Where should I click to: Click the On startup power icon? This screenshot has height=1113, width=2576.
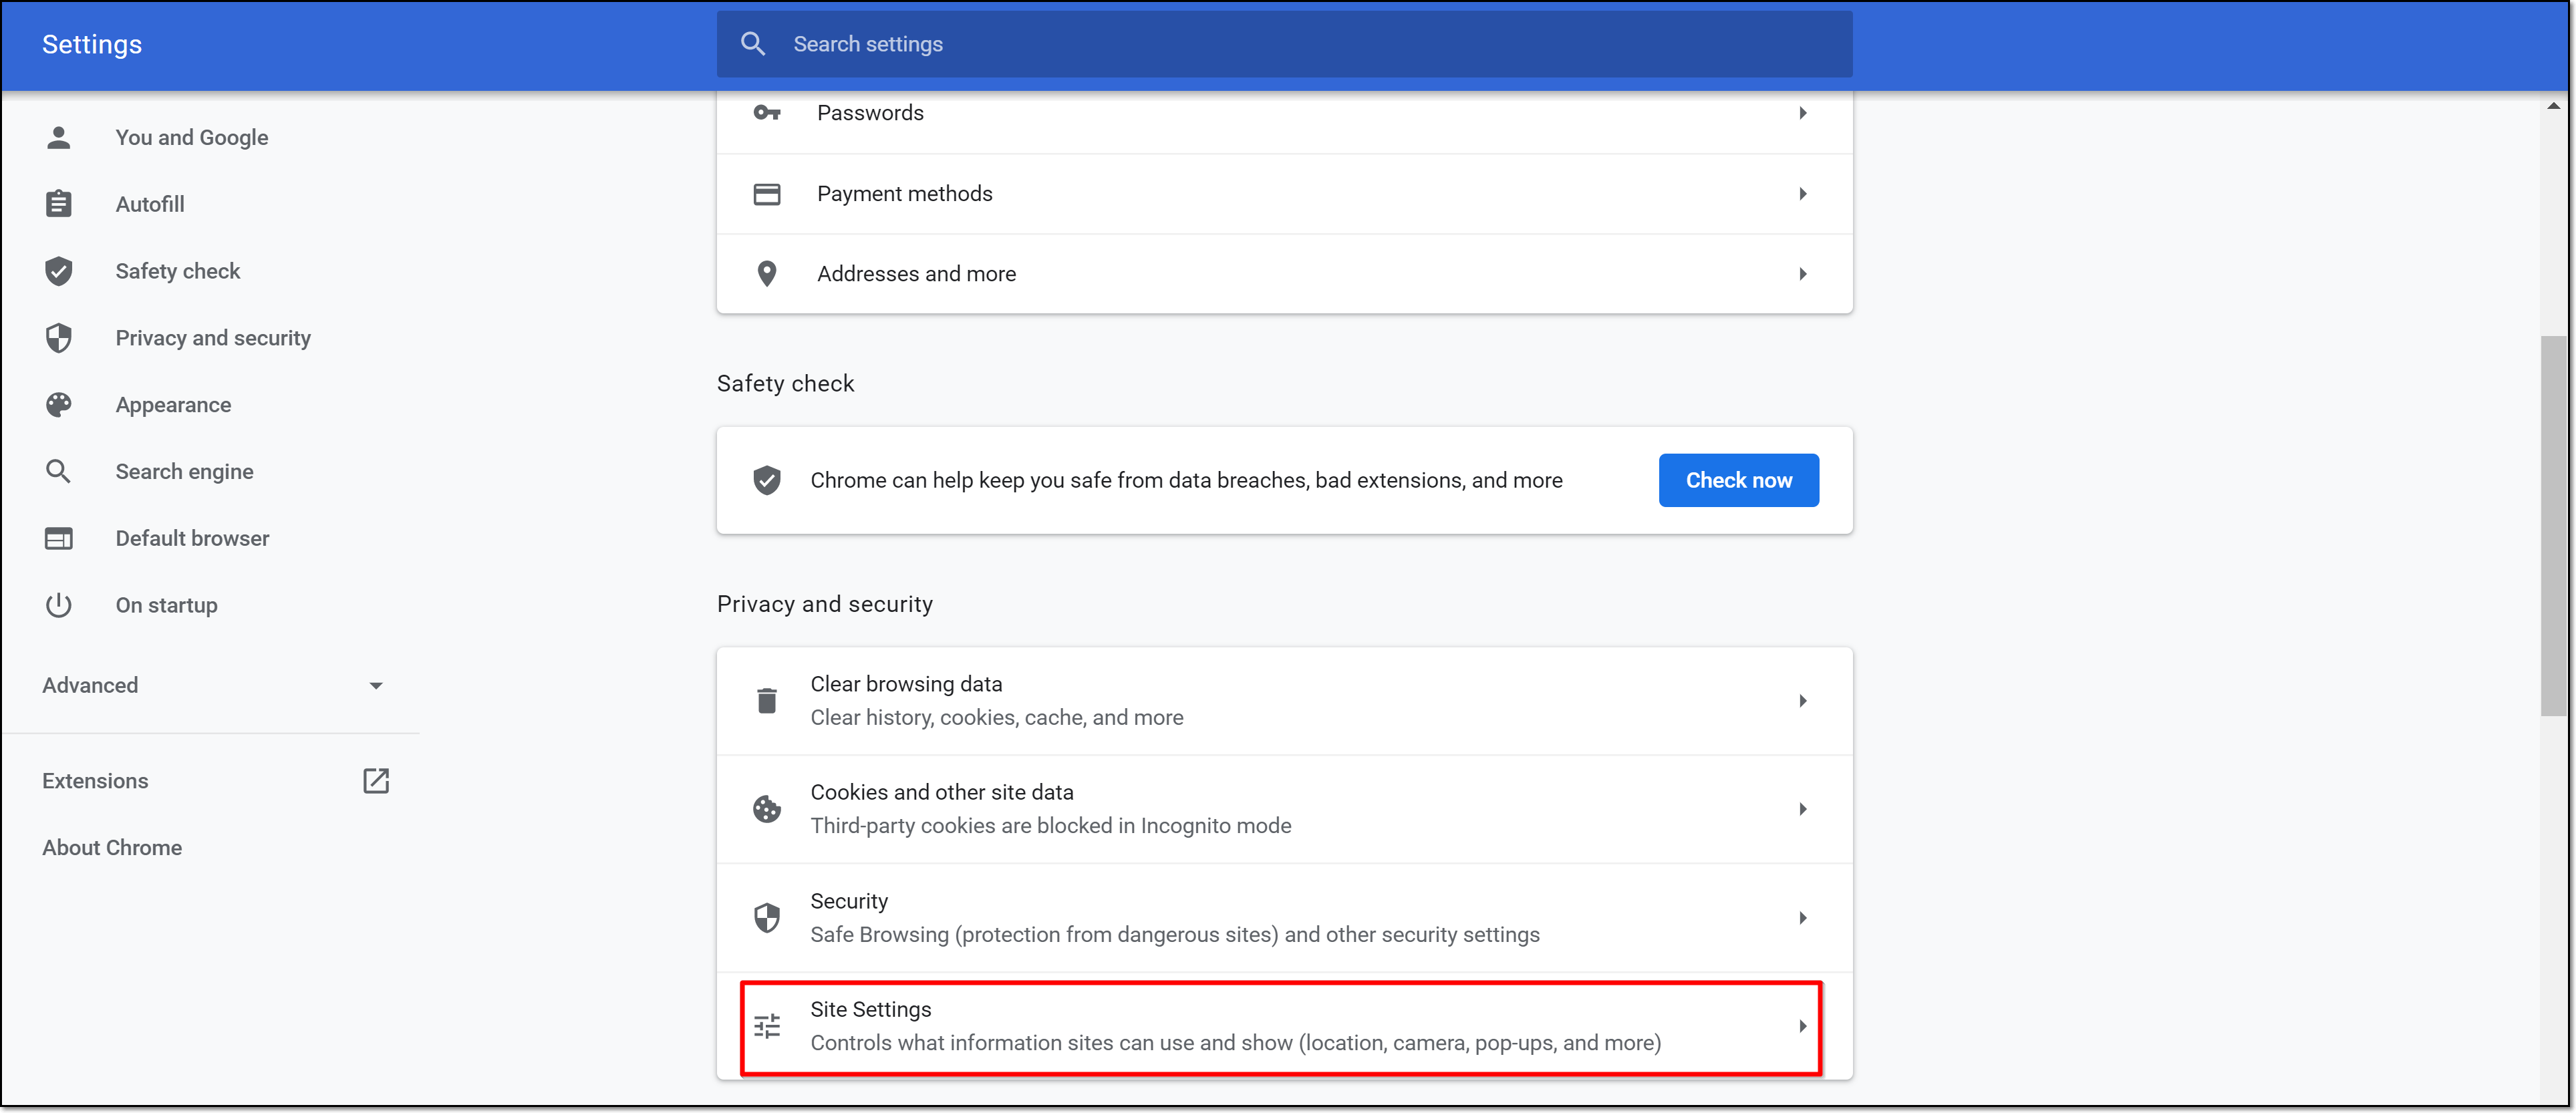point(58,605)
